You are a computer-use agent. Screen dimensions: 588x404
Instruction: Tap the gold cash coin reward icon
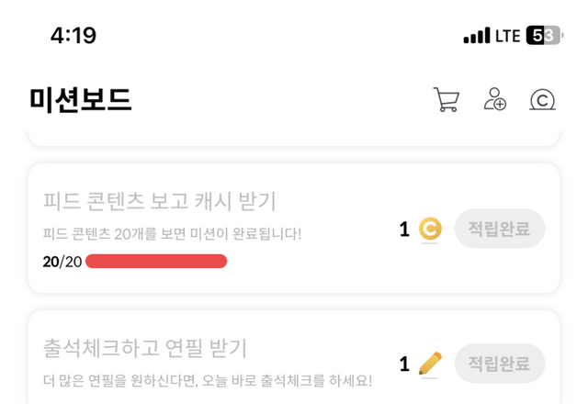pyautogui.click(x=430, y=229)
